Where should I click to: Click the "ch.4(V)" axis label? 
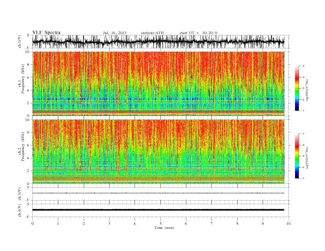pos(20,210)
